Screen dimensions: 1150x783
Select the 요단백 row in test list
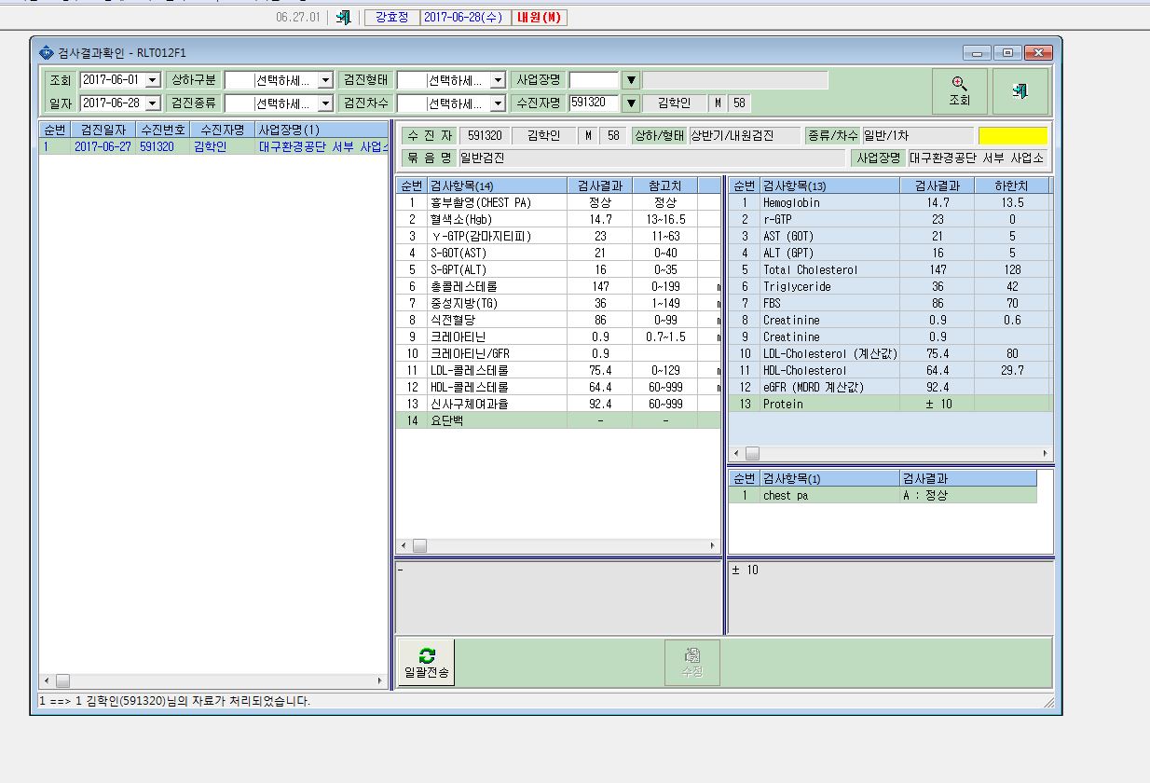[x=558, y=420]
